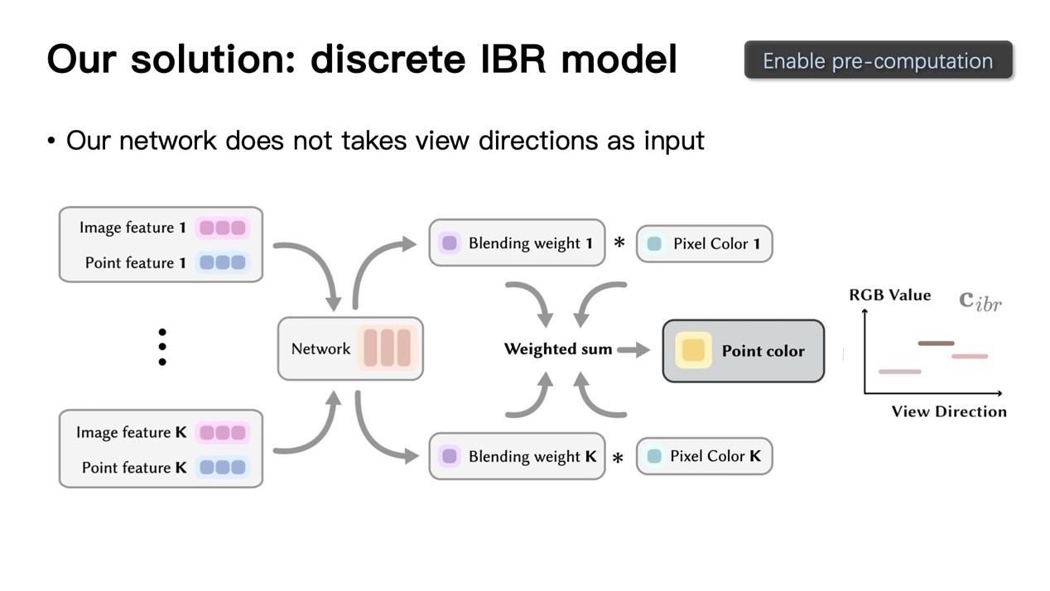Click the Weighted sum label

pyautogui.click(x=558, y=349)
